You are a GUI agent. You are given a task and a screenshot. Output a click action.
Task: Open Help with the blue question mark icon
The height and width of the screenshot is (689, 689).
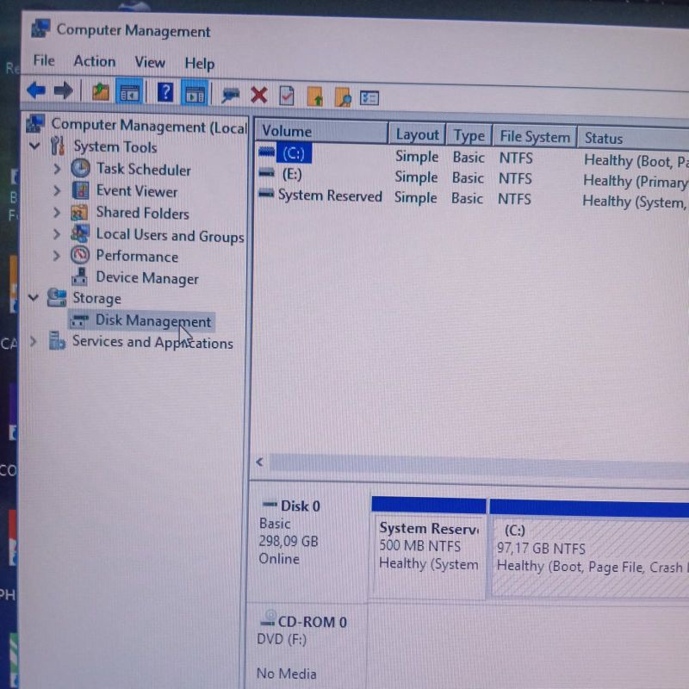point(165,93)
